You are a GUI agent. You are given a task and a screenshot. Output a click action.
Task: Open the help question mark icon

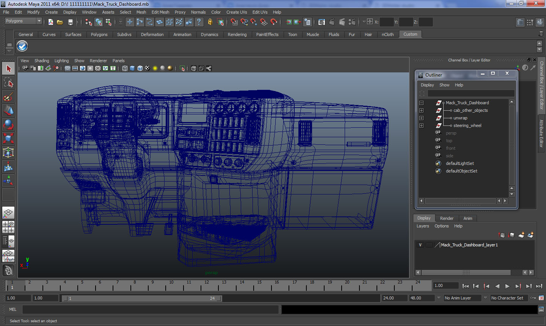point(199,22)
